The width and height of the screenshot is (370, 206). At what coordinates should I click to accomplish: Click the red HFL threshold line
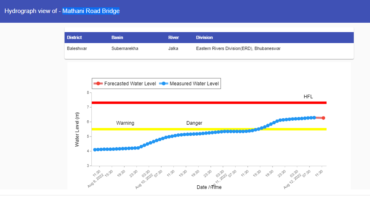(x=209, y=103)
